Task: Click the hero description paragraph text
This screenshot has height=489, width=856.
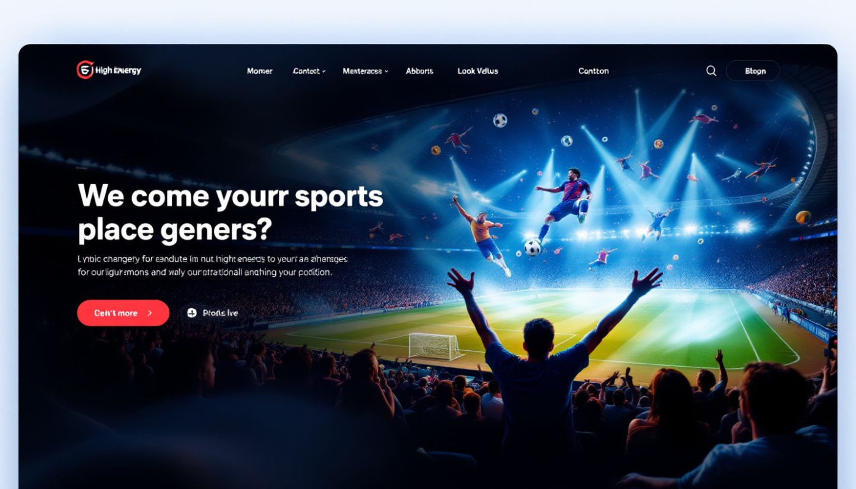Action: click(x=212, y=265)
